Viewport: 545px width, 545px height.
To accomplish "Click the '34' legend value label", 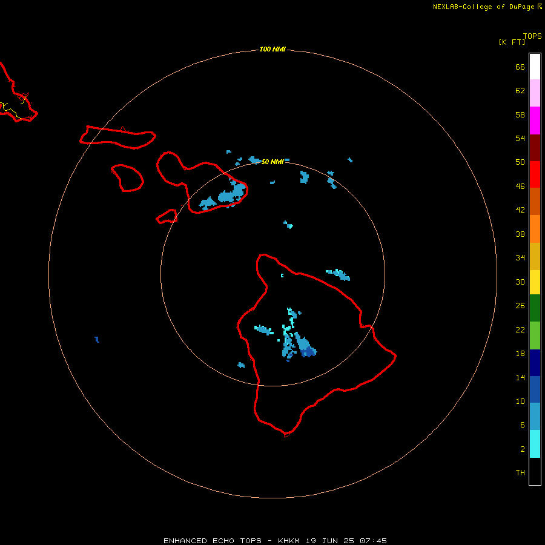I will pyautogui.click(x=520, y=258).
